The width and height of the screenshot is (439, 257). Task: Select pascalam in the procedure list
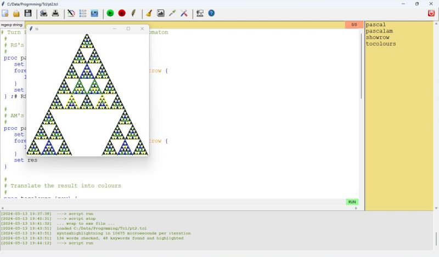point(379,31)
